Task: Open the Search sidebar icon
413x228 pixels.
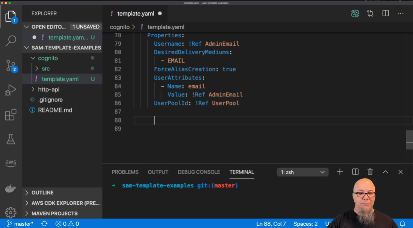Action: [11, 41]
